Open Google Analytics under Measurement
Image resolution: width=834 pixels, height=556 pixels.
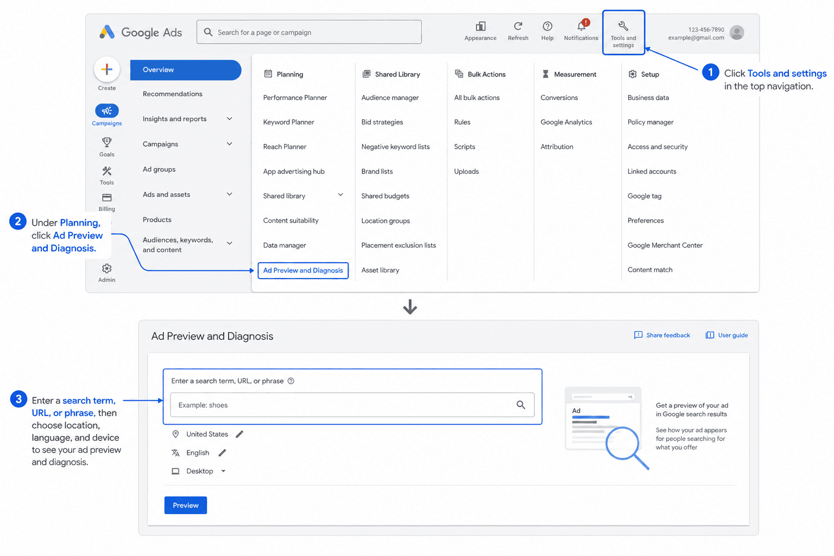566,122
